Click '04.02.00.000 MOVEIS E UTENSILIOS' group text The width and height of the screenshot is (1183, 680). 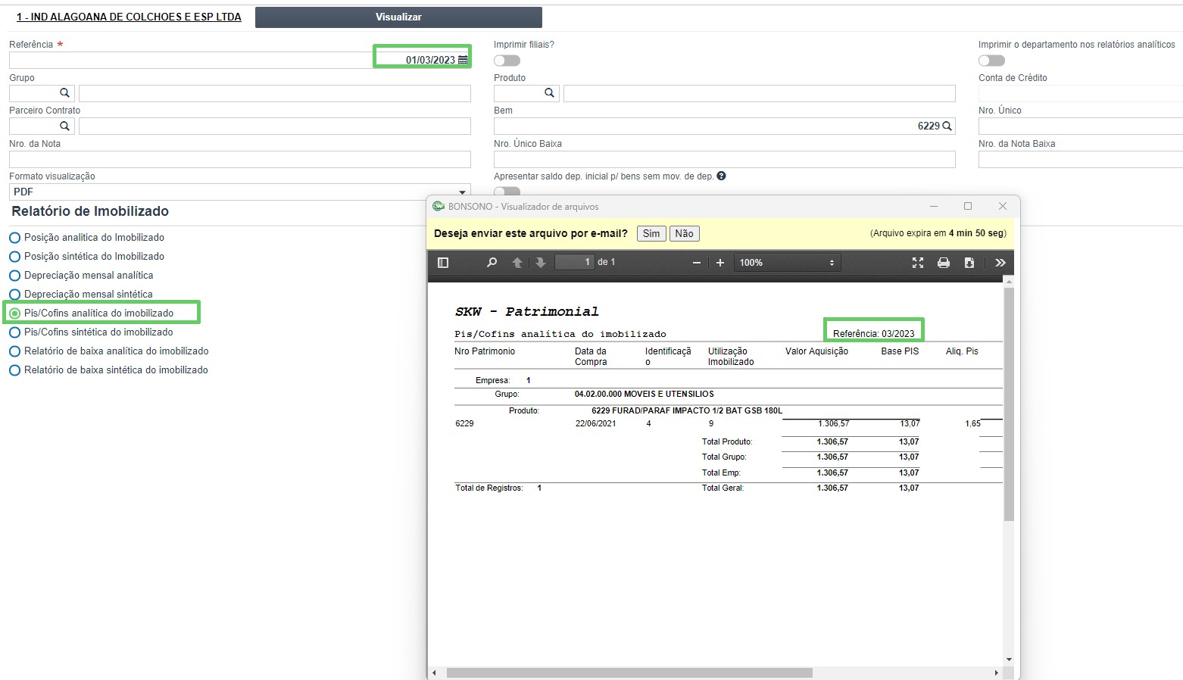pos(644,394)
